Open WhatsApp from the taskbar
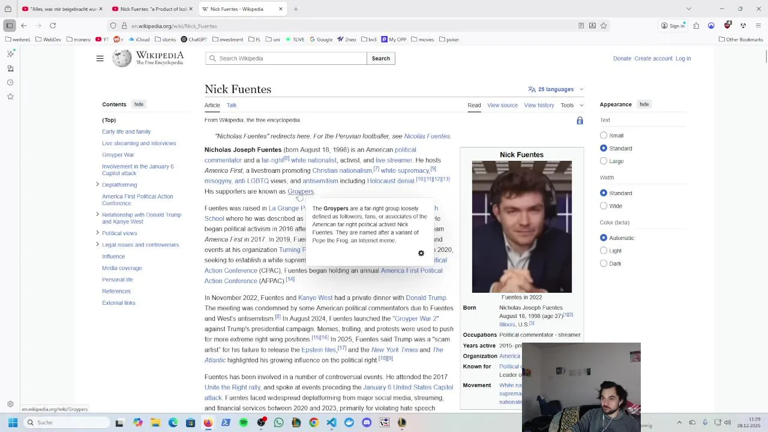This screenshot has width=768, height=432. point(278,422)
